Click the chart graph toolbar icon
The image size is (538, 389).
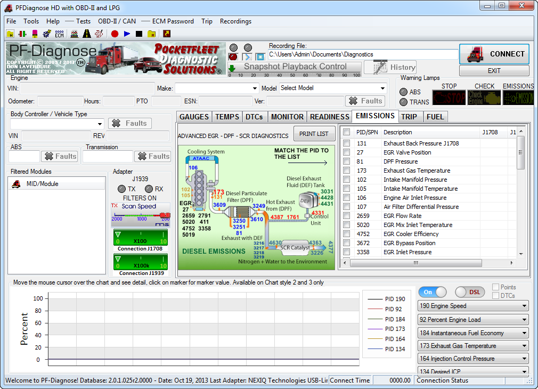coord(74,34)
